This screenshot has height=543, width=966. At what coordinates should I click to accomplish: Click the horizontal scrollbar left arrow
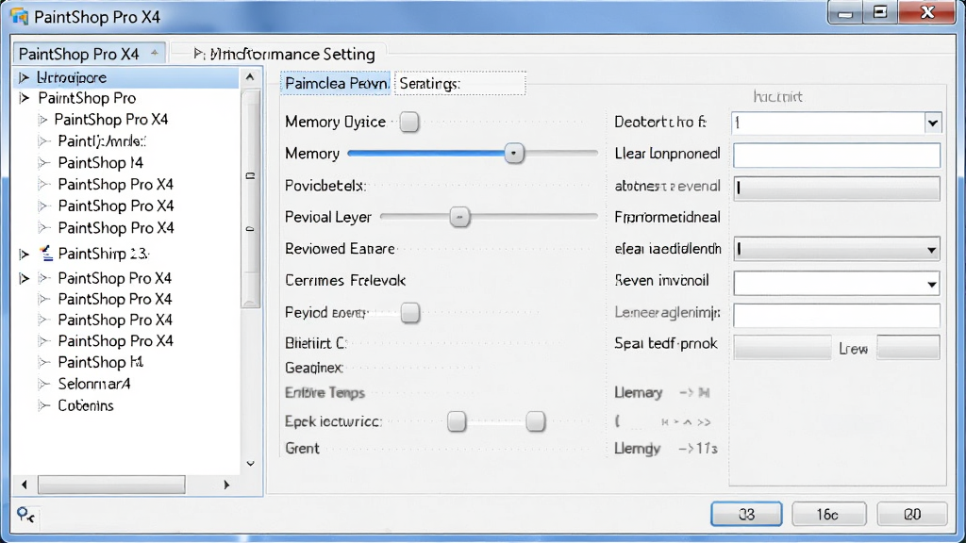coord(24,485)
